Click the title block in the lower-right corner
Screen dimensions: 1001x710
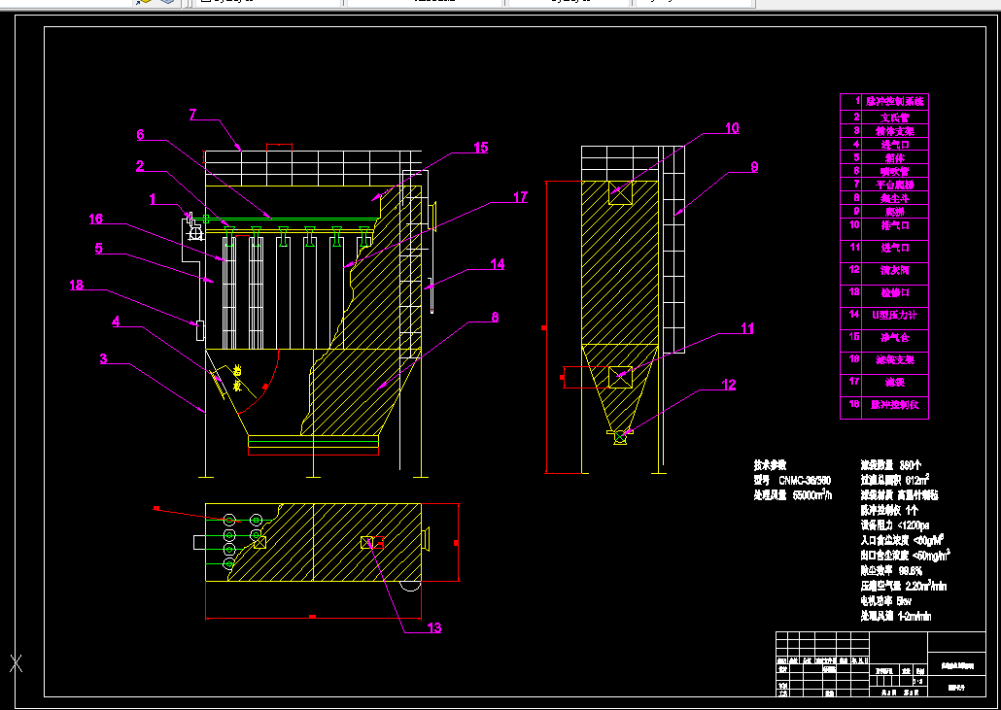point(881,664)
